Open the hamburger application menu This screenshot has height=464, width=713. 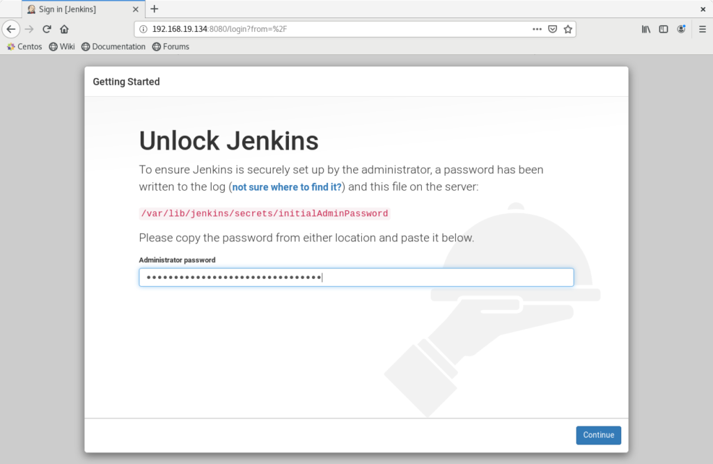703,29
